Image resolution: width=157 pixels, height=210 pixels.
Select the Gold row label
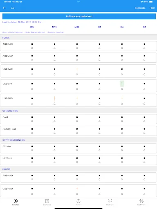pyautogui.click(x=5, y=117)
